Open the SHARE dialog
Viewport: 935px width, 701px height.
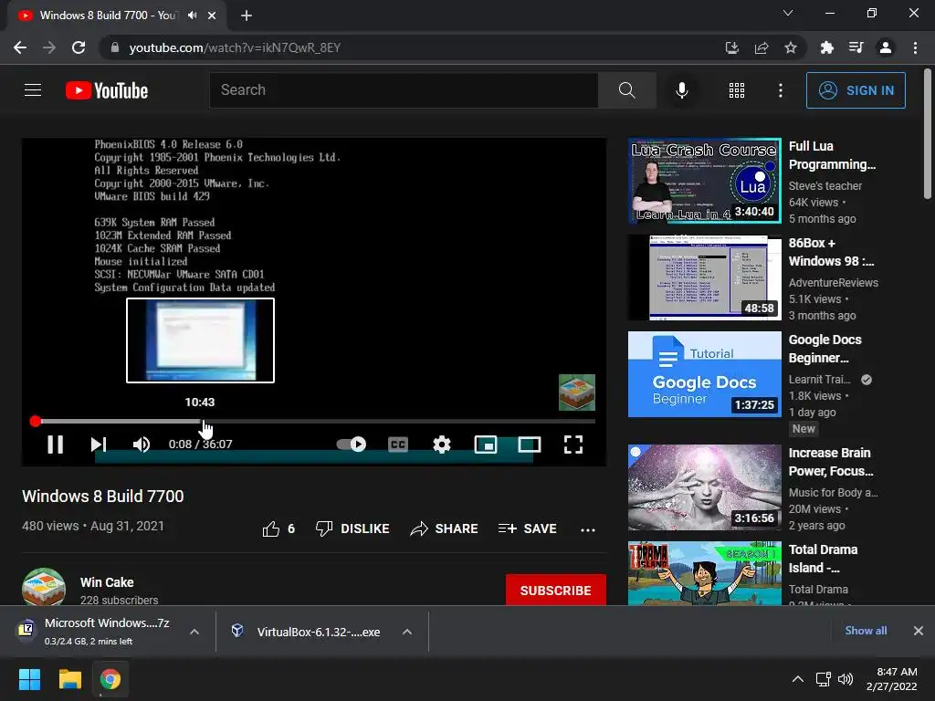445,528
